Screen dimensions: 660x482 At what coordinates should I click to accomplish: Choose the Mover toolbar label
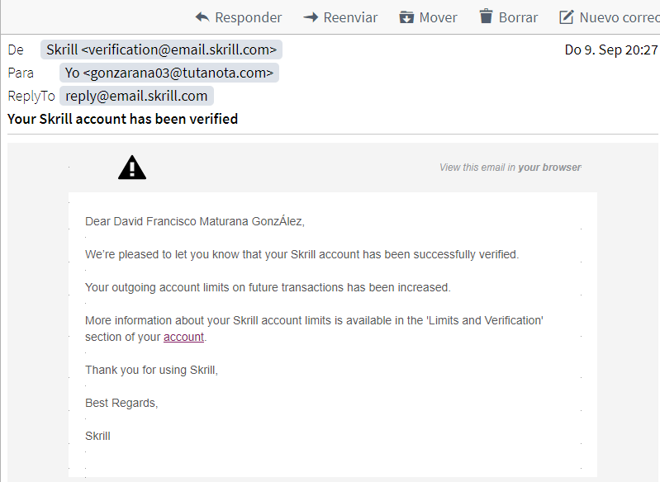tap(438, 17)
